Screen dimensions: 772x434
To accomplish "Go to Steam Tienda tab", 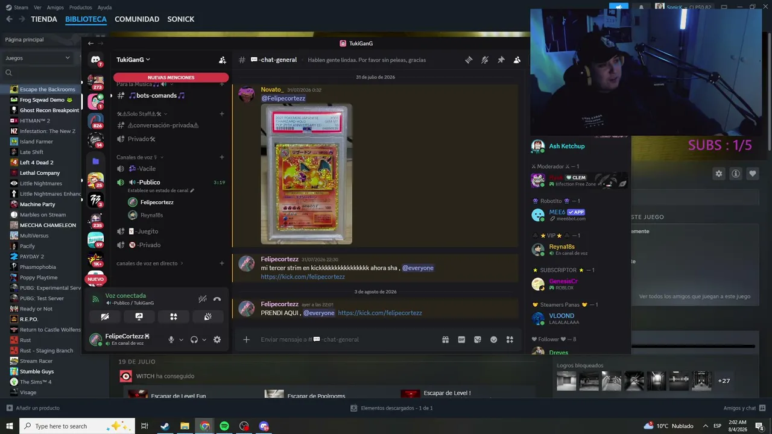I will point(44,19).
